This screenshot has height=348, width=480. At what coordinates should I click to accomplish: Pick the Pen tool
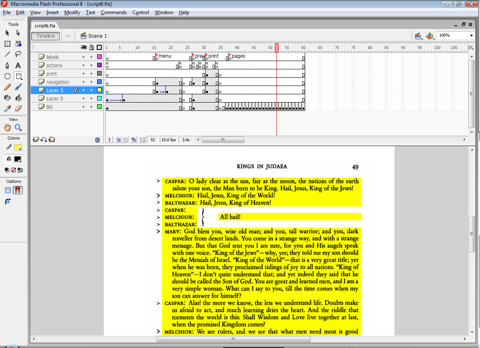tap(7, 66)
